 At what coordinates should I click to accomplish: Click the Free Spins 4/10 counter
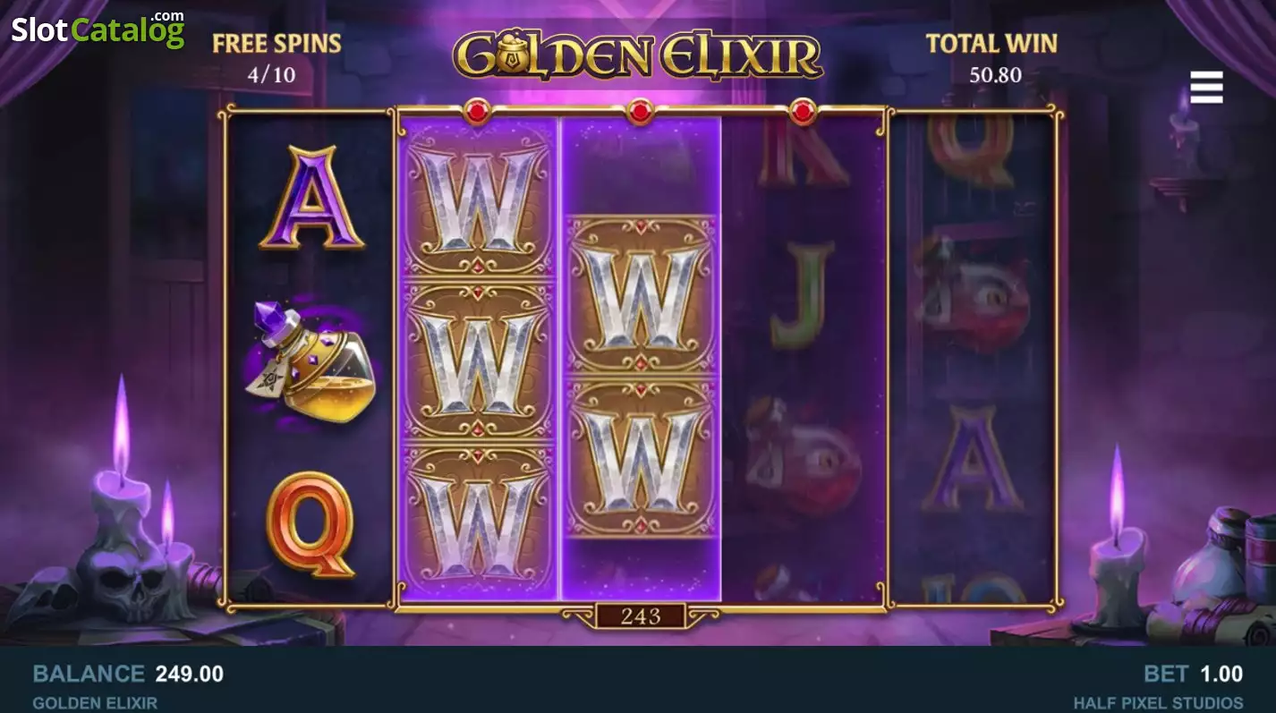click(x=276, y=58)
